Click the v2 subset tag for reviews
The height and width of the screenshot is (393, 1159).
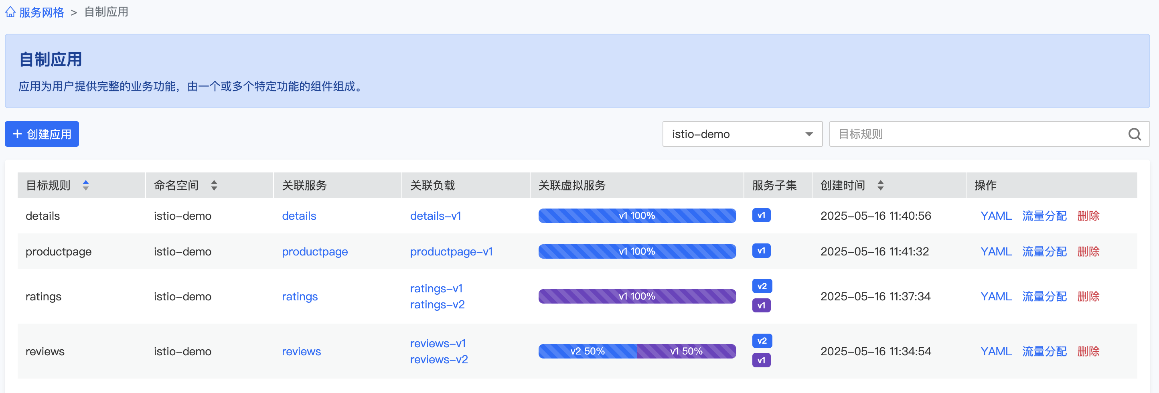762,341
